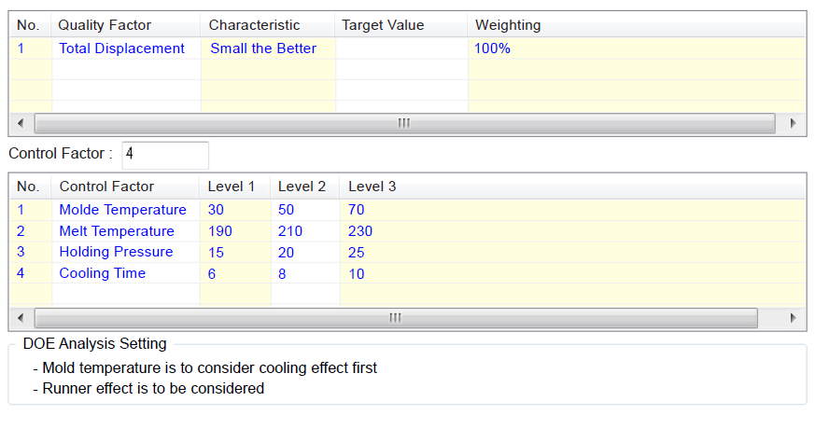Select the Holding Pressure control factor row
The width and height of the screenshot is (815, 429).
click(116, 252)
